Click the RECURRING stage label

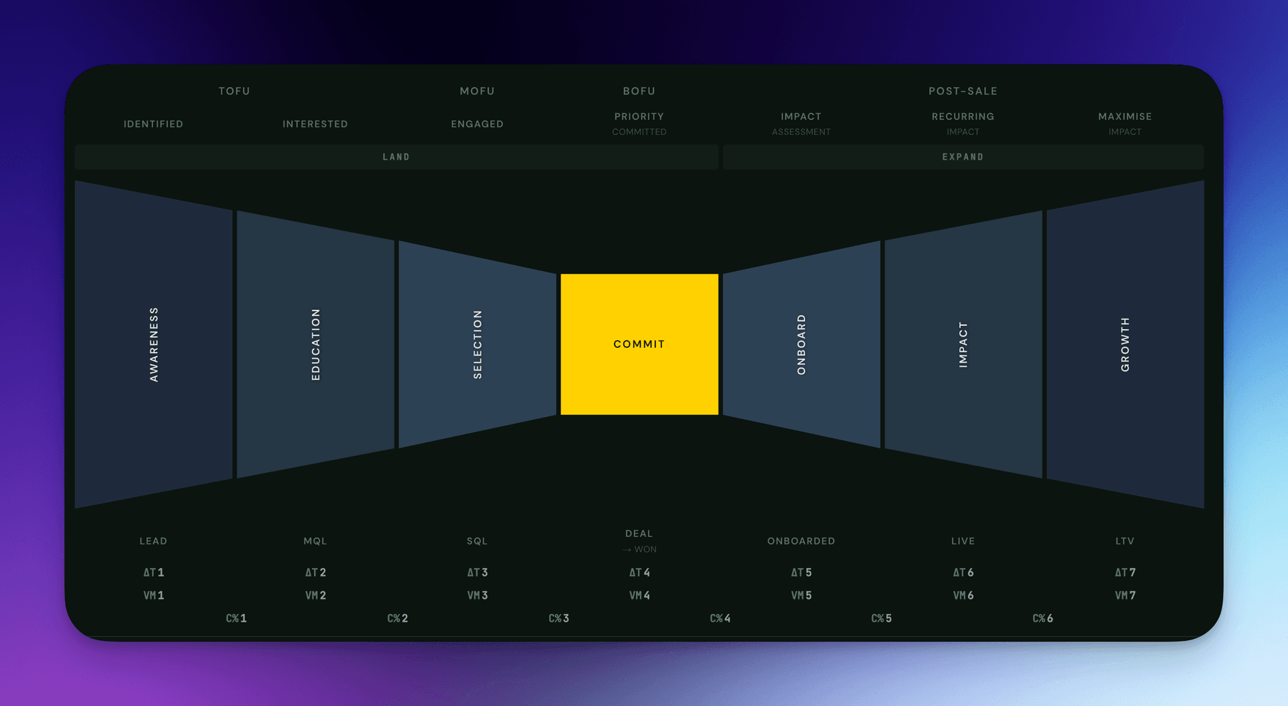point(963,117)
